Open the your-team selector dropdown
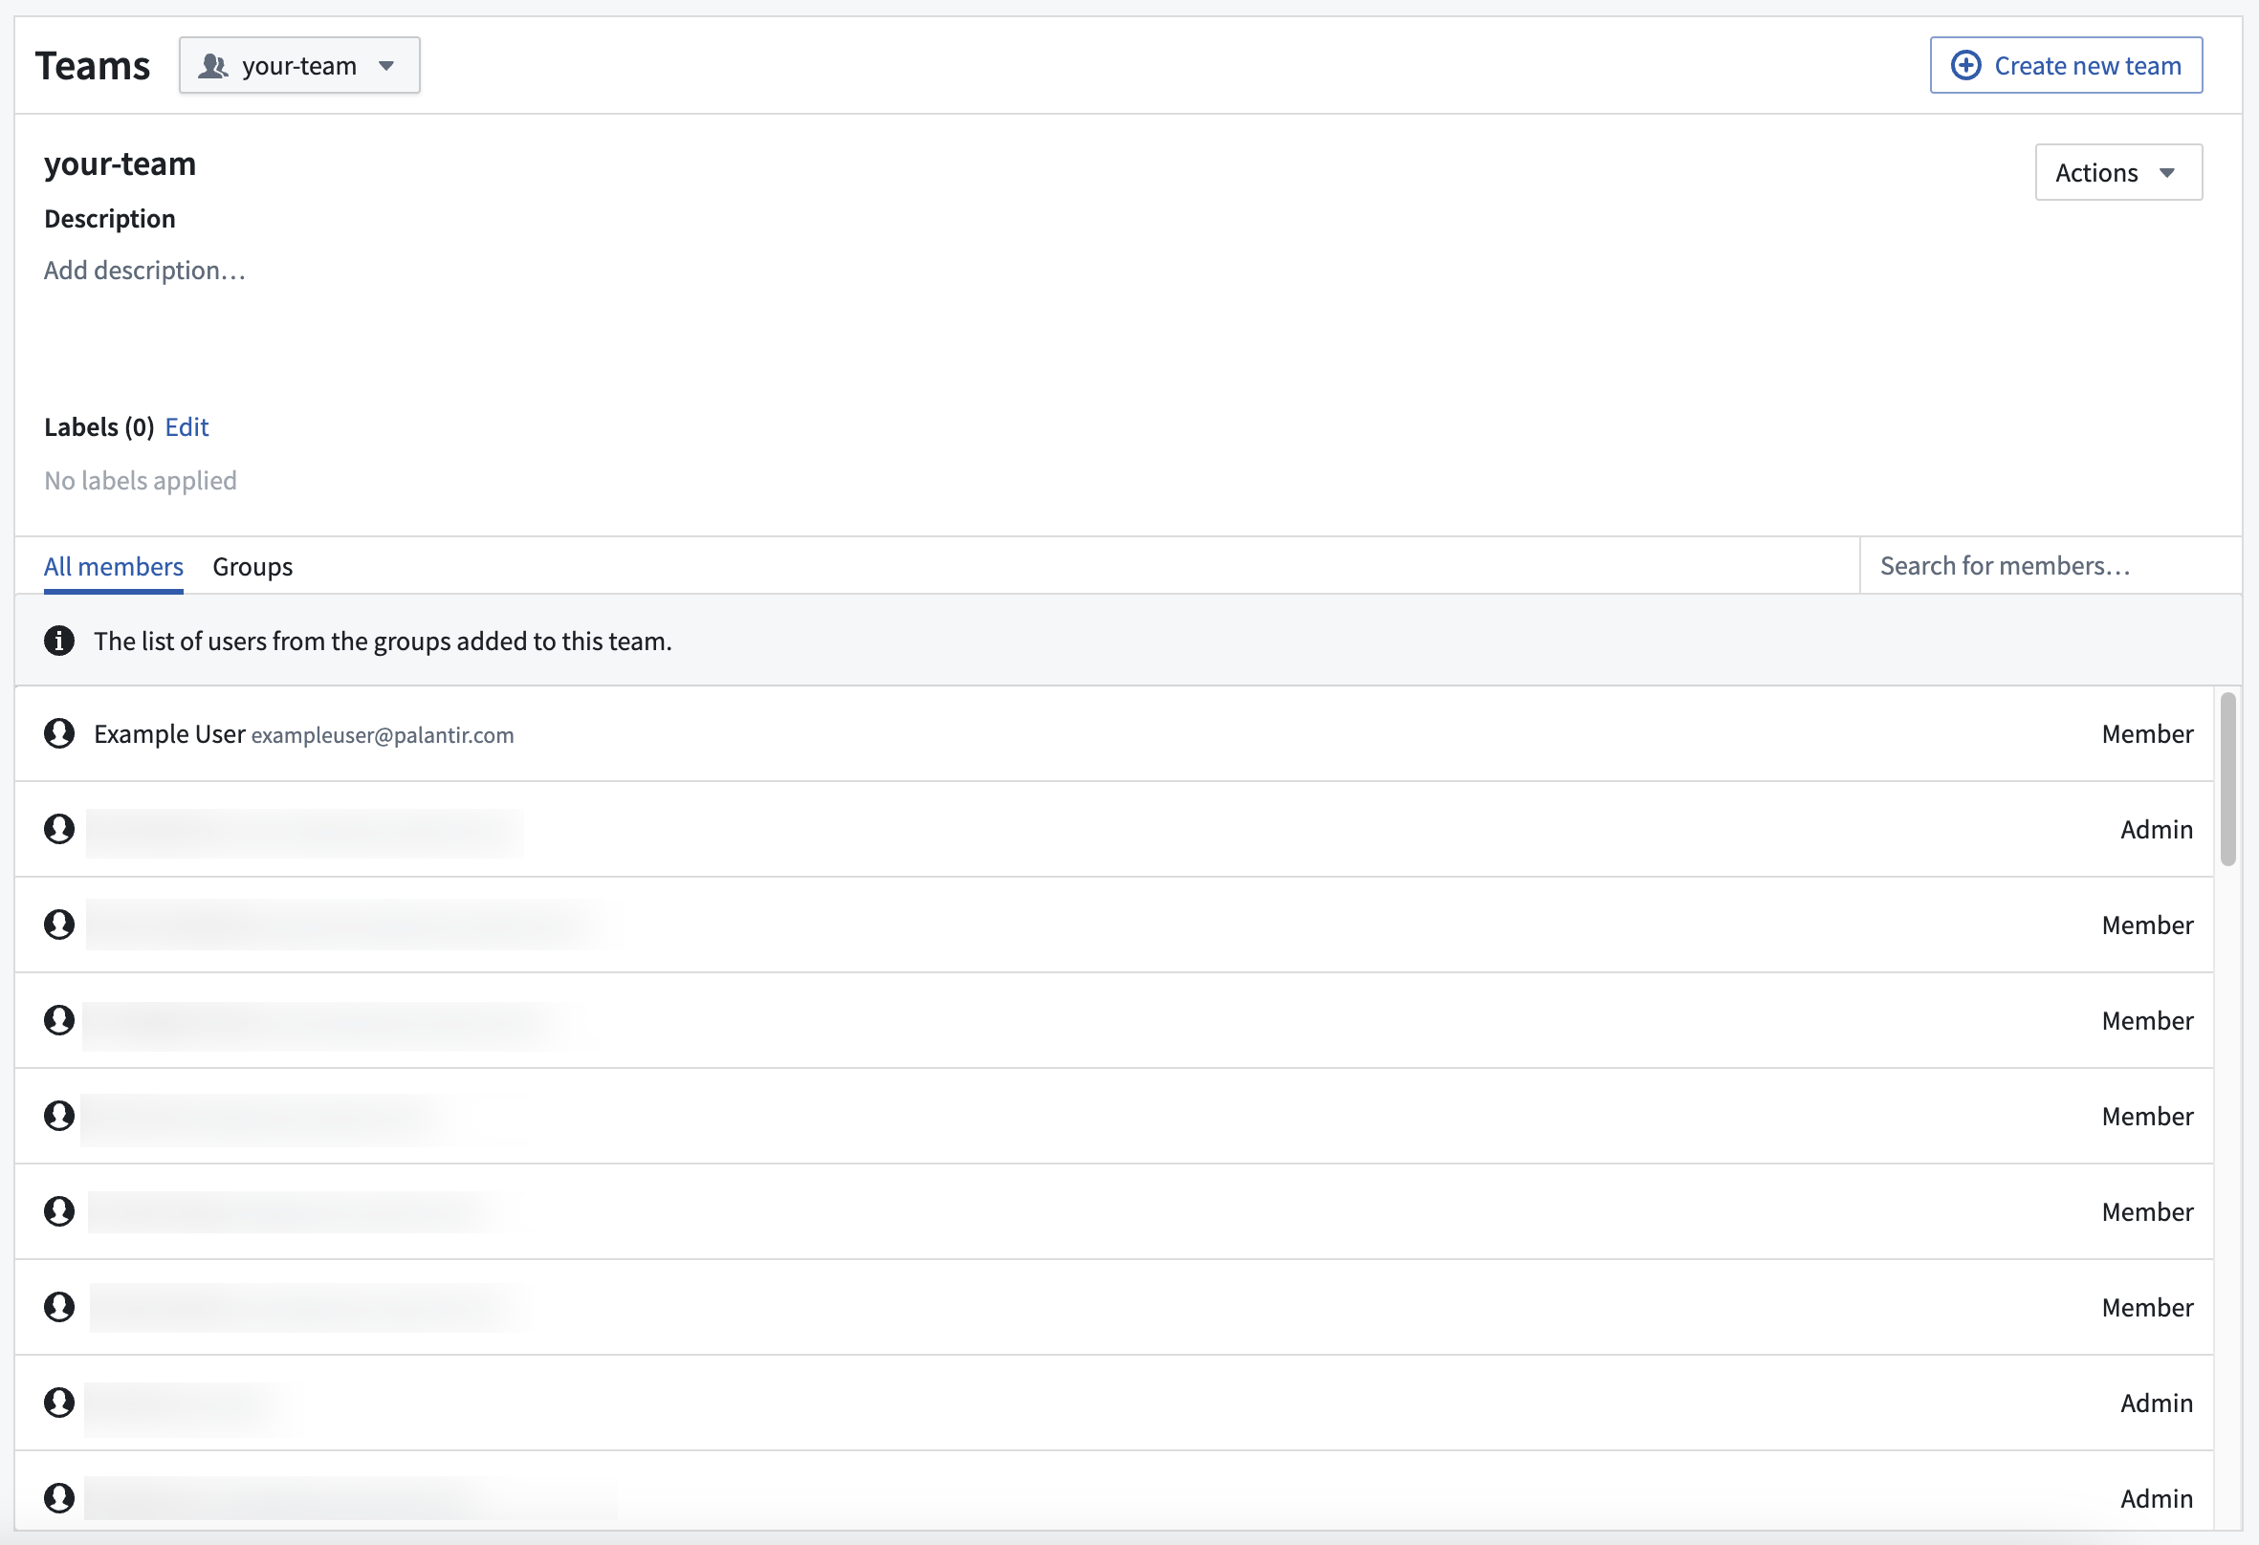This screenshot has width=2259, height=1545. pyautogui.click(x=299, y=65)
